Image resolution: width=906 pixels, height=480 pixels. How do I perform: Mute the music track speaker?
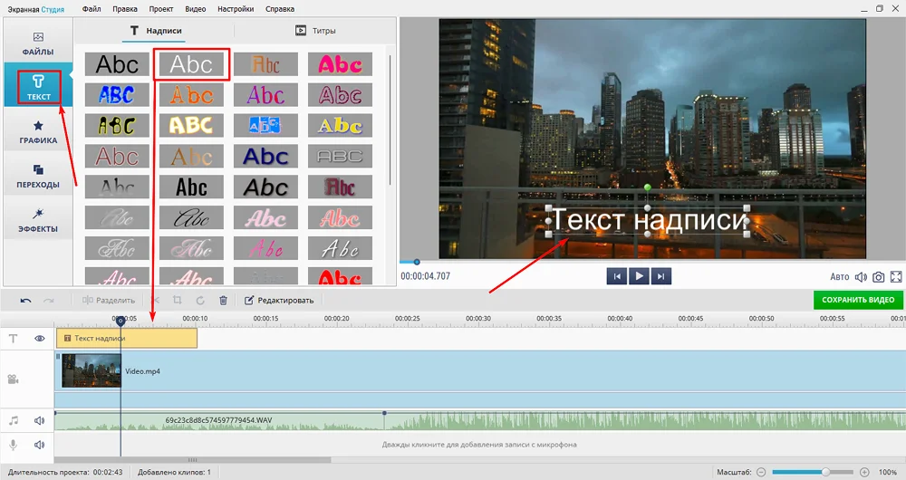pyautogui.click(x=39, y=421)
